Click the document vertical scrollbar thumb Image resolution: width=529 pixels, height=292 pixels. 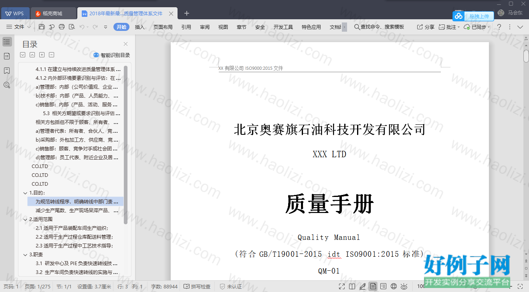526,56
